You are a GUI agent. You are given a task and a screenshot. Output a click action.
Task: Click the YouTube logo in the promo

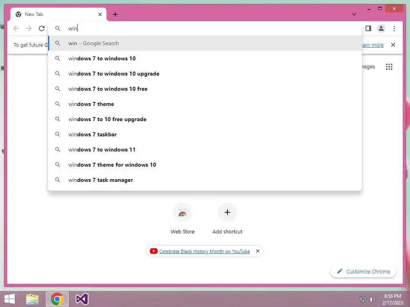pos(153,251)
